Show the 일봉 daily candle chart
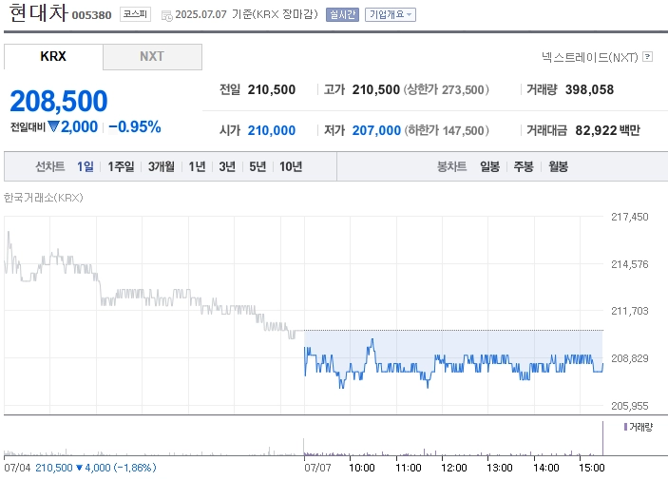The width and height of the screenshot is (668, 480). (x=489, y=166)
